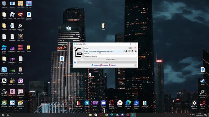The width and height of the screenshot is (209, 117).
Task: Click the dark mode moon icon in Sideloadly
Action: click(126, 51)
